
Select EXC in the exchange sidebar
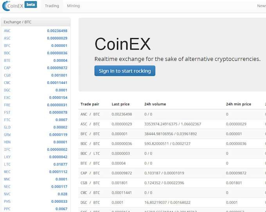7,98
